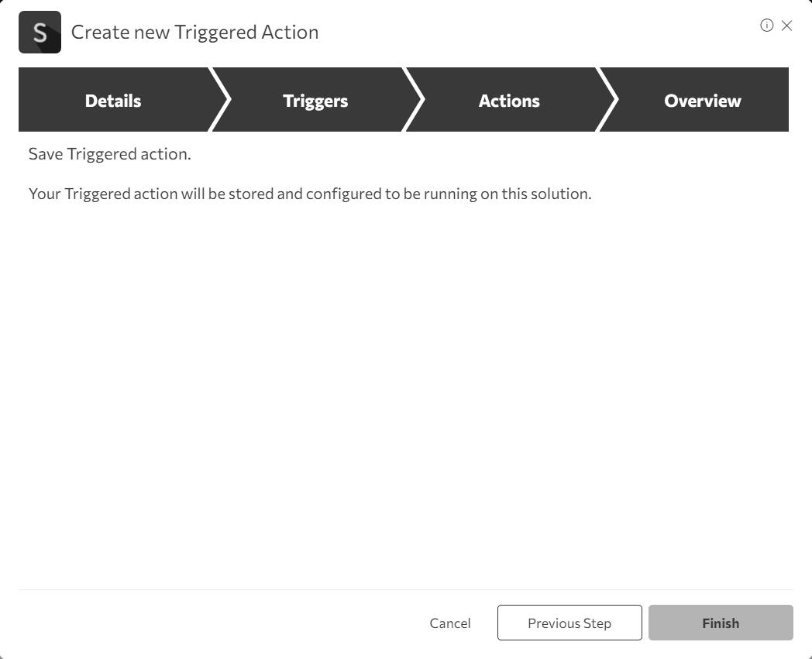
Task: Click the chevron between Actions and Overview
Action: [x=609, y=100]
